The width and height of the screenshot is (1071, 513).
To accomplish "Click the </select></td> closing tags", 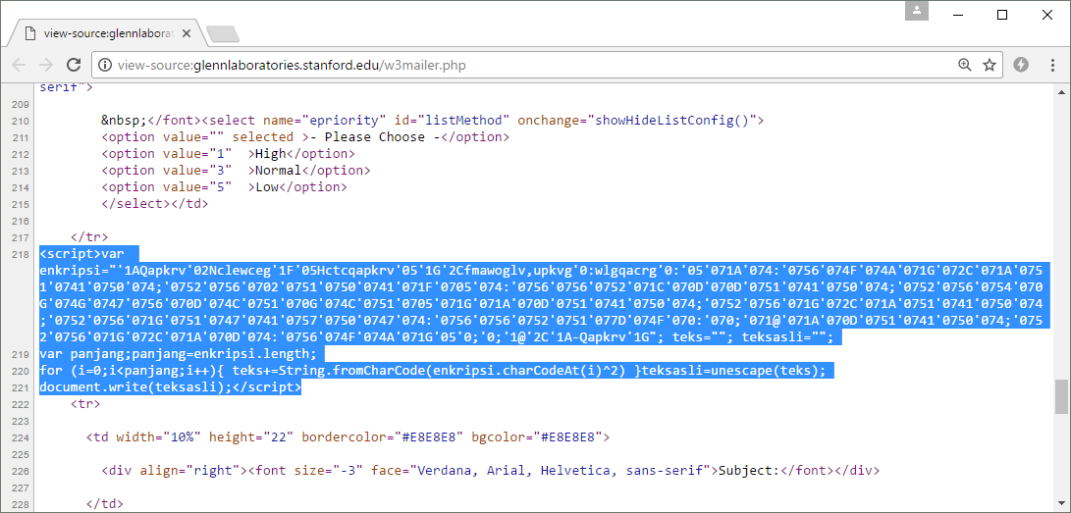I will click(154, 203).
